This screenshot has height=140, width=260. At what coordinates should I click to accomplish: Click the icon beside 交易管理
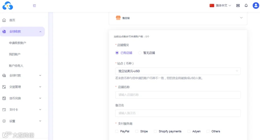pyautogui.click(x=4, y=87)
